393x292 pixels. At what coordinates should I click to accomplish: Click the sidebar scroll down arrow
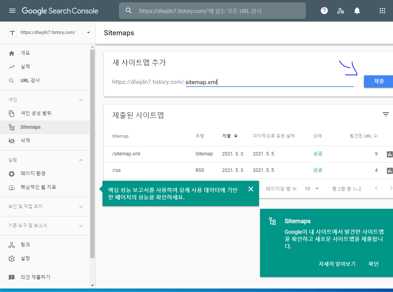tap(92, 285)
